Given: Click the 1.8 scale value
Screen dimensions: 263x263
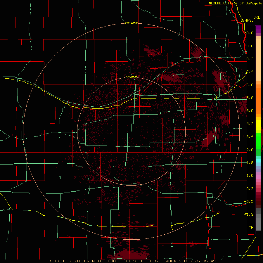Looking at the screenshot, I should coord(250,163).
